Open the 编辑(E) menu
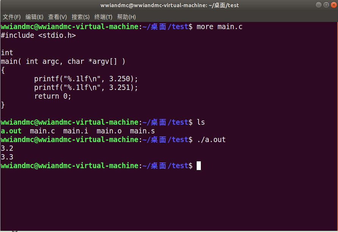Image resolution: width=338 pixels, height=232 pixels. [34, 17]
